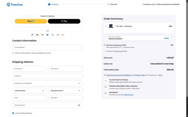Go to Shipping step indicator

click(53, 4)
